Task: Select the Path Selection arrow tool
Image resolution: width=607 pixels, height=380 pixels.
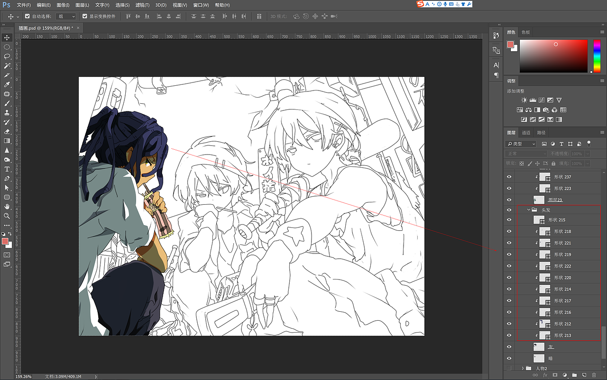Action: [7, 188]
